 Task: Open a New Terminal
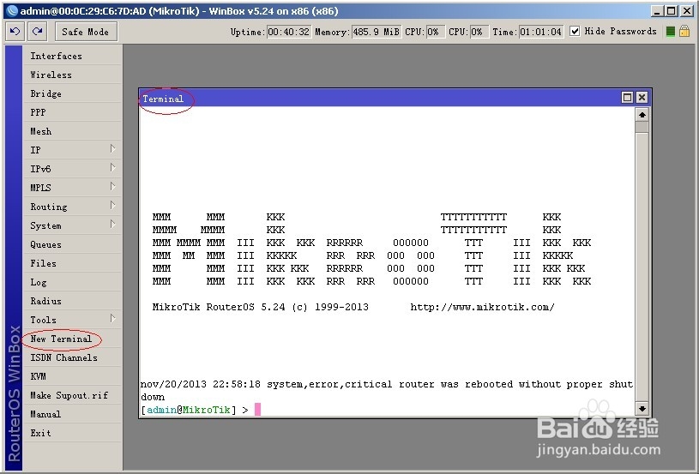coord(72,339)
